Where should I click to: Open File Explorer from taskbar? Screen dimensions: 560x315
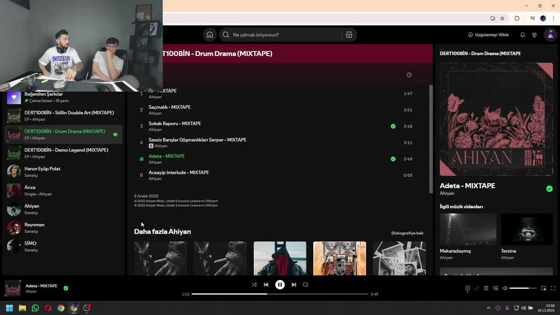22,308
